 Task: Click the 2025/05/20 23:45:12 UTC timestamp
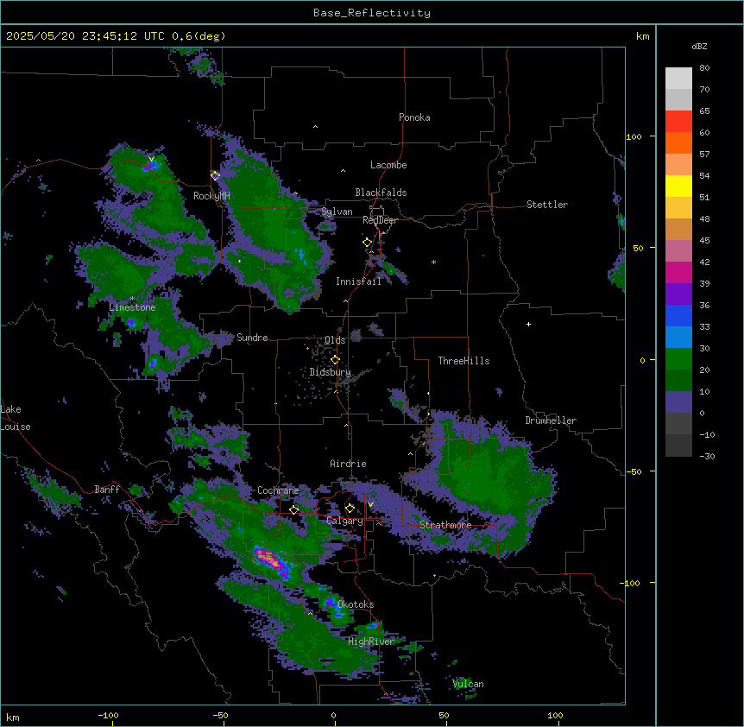85,36
